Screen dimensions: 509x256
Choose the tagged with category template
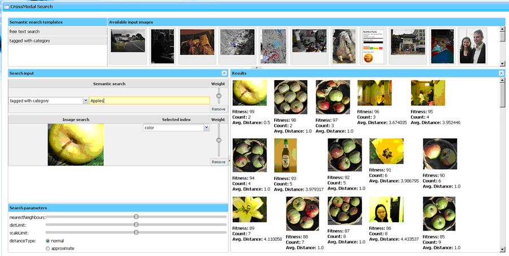58,41
